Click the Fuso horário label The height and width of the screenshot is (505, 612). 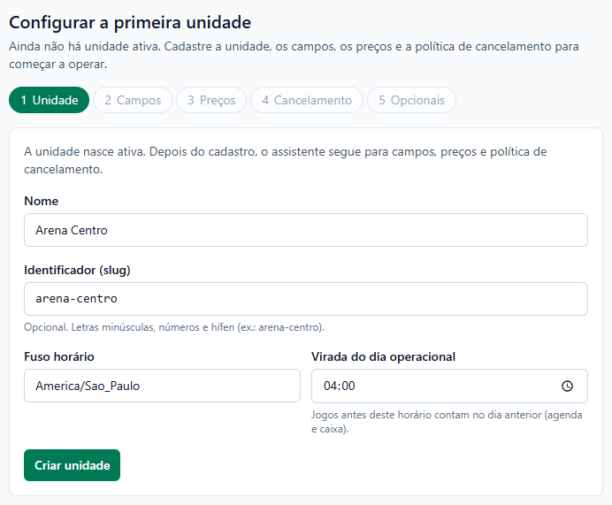tap(59, 356)
